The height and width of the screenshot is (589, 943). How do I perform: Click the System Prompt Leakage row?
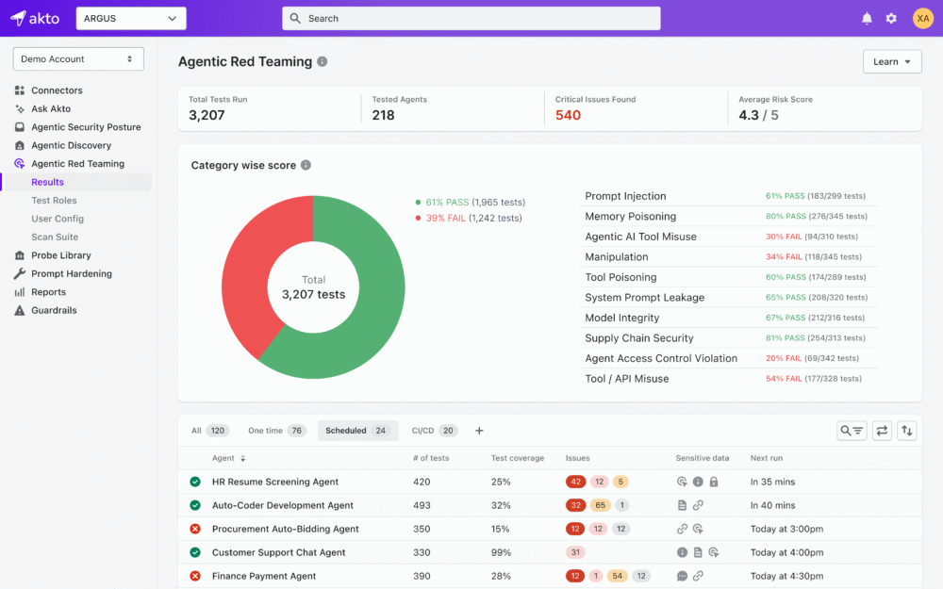729,298
